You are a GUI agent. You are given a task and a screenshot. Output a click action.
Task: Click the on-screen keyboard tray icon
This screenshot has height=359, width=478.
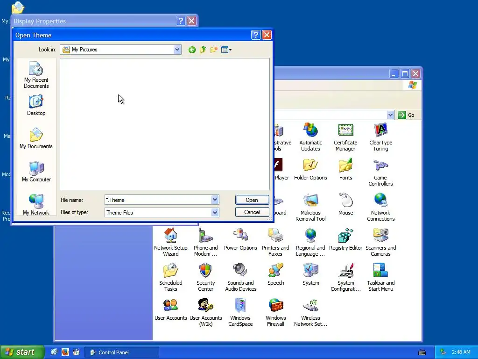click(x=422, y=352)
